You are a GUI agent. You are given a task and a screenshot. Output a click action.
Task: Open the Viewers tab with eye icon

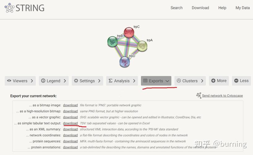pos(20,81)
